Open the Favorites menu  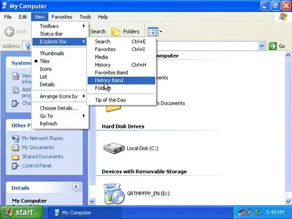coord(62,17)
